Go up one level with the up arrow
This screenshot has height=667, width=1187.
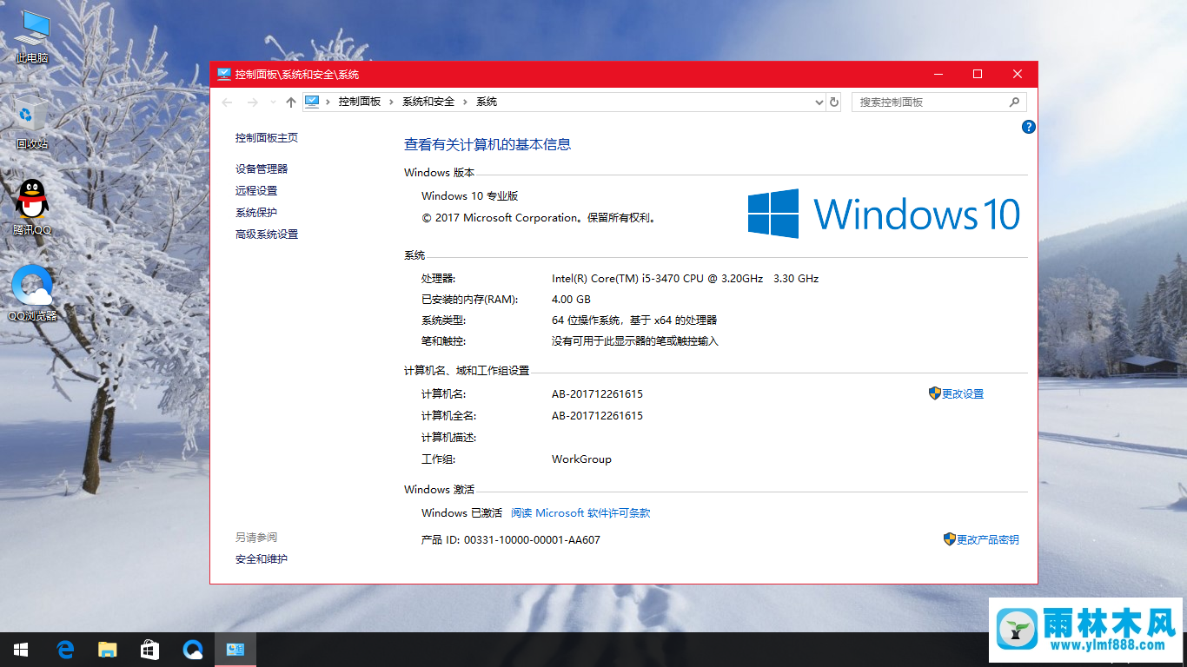coord(291,102)
